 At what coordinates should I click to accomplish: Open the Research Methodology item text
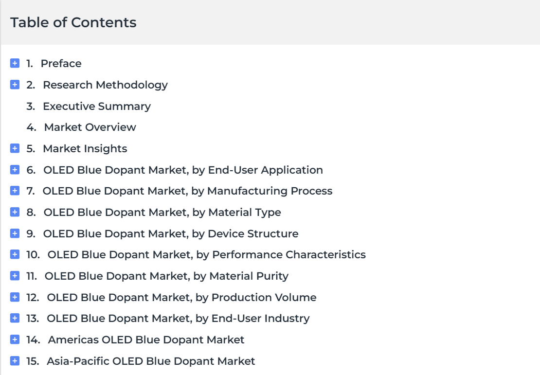(105, 85)
